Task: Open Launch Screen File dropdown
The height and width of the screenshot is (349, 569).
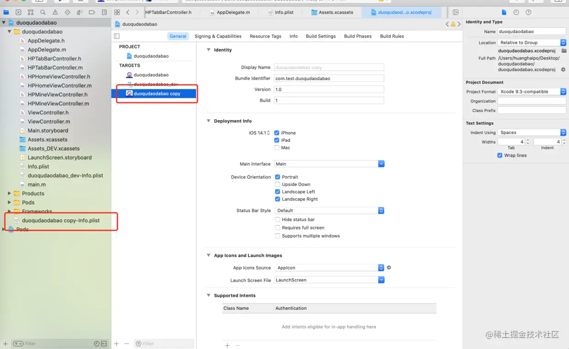Action: 329,280
